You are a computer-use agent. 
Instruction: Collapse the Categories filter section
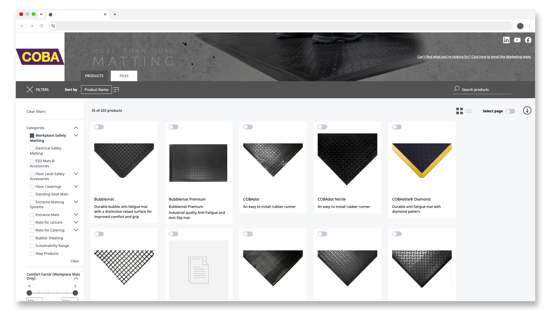pos(76,128)
